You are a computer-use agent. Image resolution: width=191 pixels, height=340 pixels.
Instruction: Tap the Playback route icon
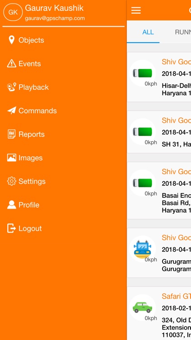tap(11, 87)
